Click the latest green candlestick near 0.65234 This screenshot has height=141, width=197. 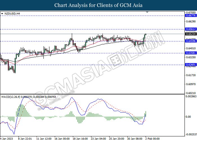click(146, 34)
